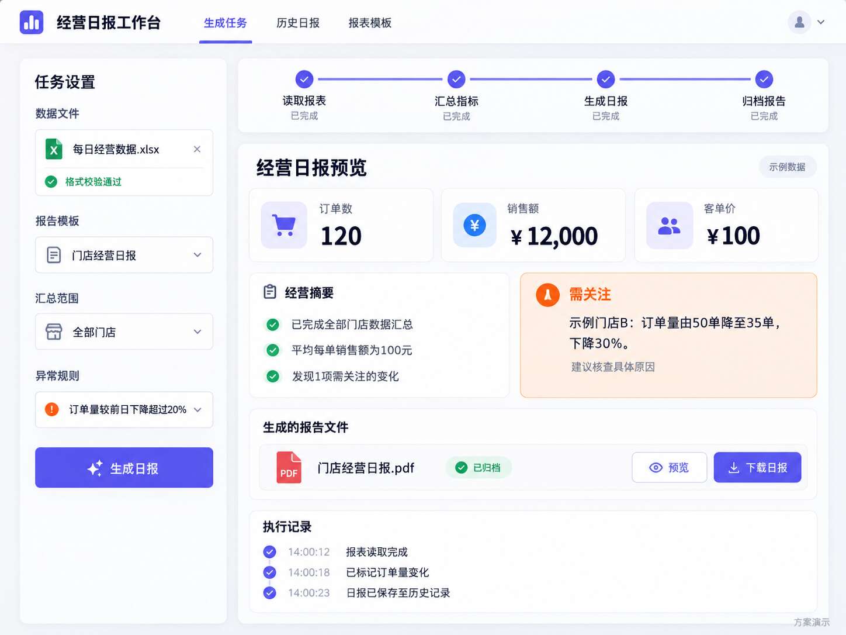Click the check icon beside 平均每单销售额为100元

(273, 350)
